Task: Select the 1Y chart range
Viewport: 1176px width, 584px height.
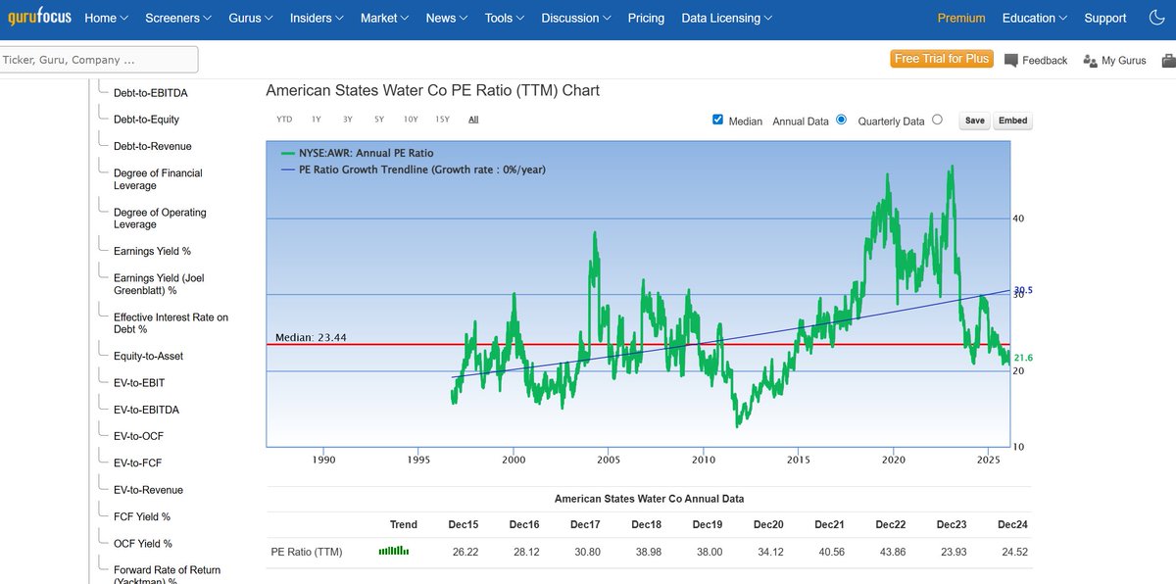Action: tap(317, 120)
